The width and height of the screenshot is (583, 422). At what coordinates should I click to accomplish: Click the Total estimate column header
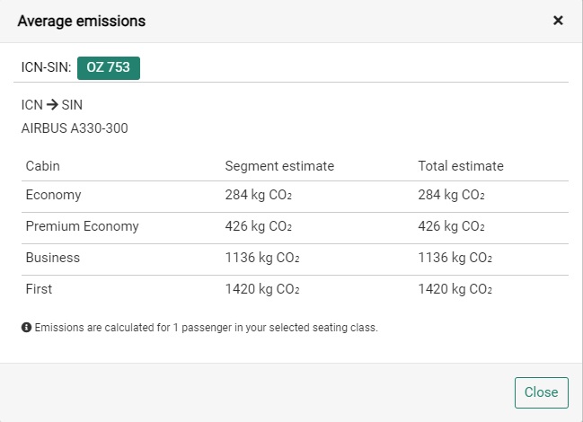pyautogui.click(x=461, y=166)
